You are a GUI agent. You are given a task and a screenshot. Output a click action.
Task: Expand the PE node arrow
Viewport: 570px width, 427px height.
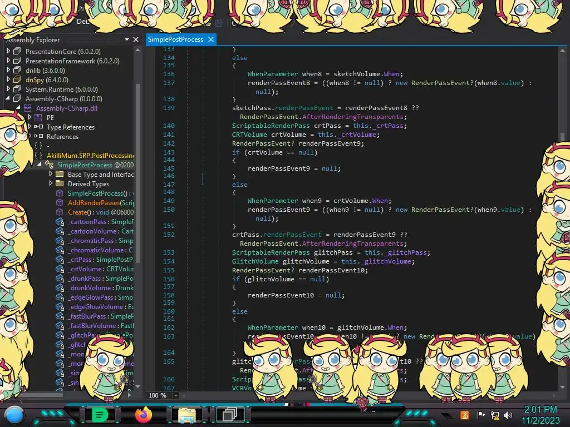(x=30, y=117)
